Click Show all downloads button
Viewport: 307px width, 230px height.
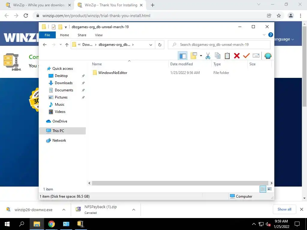pos(284,209)
